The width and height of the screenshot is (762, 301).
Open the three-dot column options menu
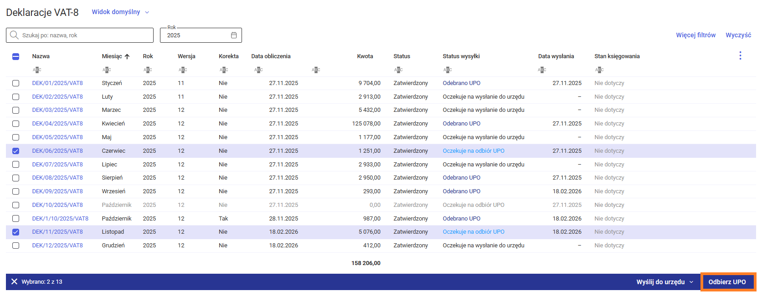click(740, 55)
